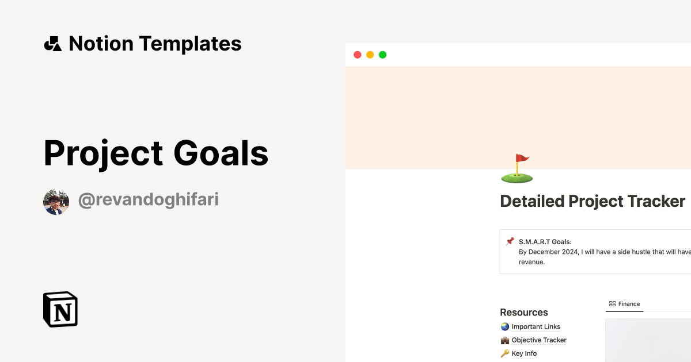The image size is (691, 362).
Task: Click the green maximize traffic light button
Action: pos(382,54)
